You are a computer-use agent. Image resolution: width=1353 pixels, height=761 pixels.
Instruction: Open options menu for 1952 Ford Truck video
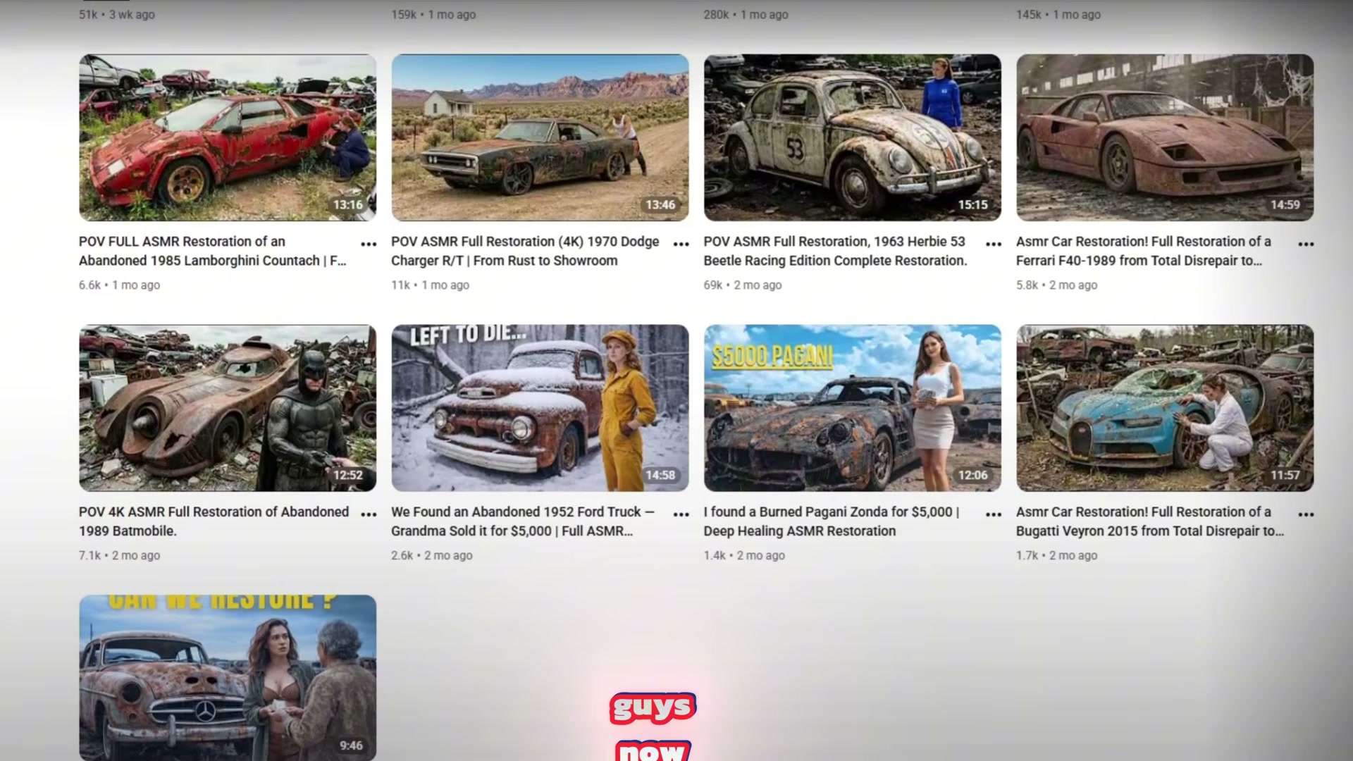coord(681,514)
